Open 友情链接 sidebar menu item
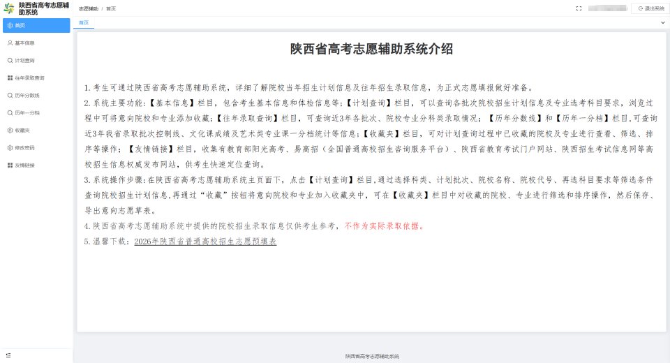Viewport: 670px width, 363px height. (x=36, y=165)
